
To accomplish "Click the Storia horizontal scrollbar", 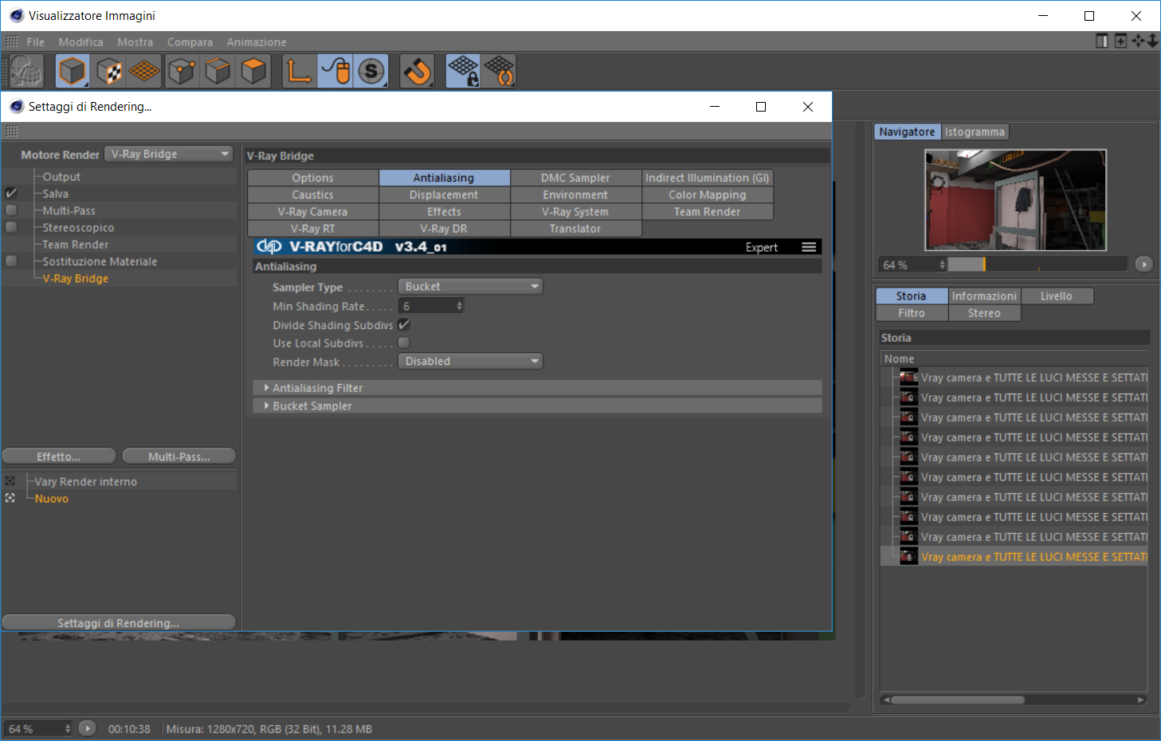I will pos(958,700).
